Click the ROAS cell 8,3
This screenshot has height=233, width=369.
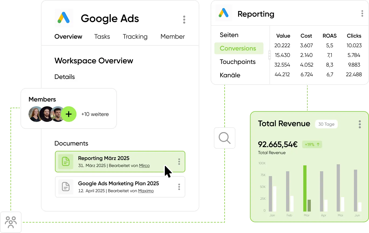(330, 65)
